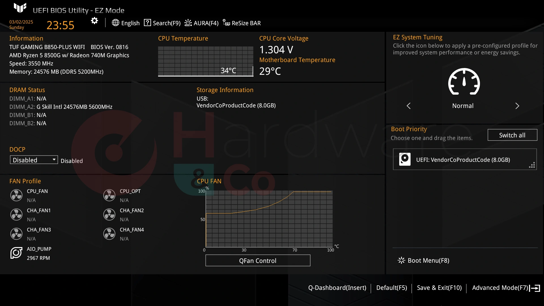
Task: Click Save & Exit(F10)
Action: click(x=439, y=288)
